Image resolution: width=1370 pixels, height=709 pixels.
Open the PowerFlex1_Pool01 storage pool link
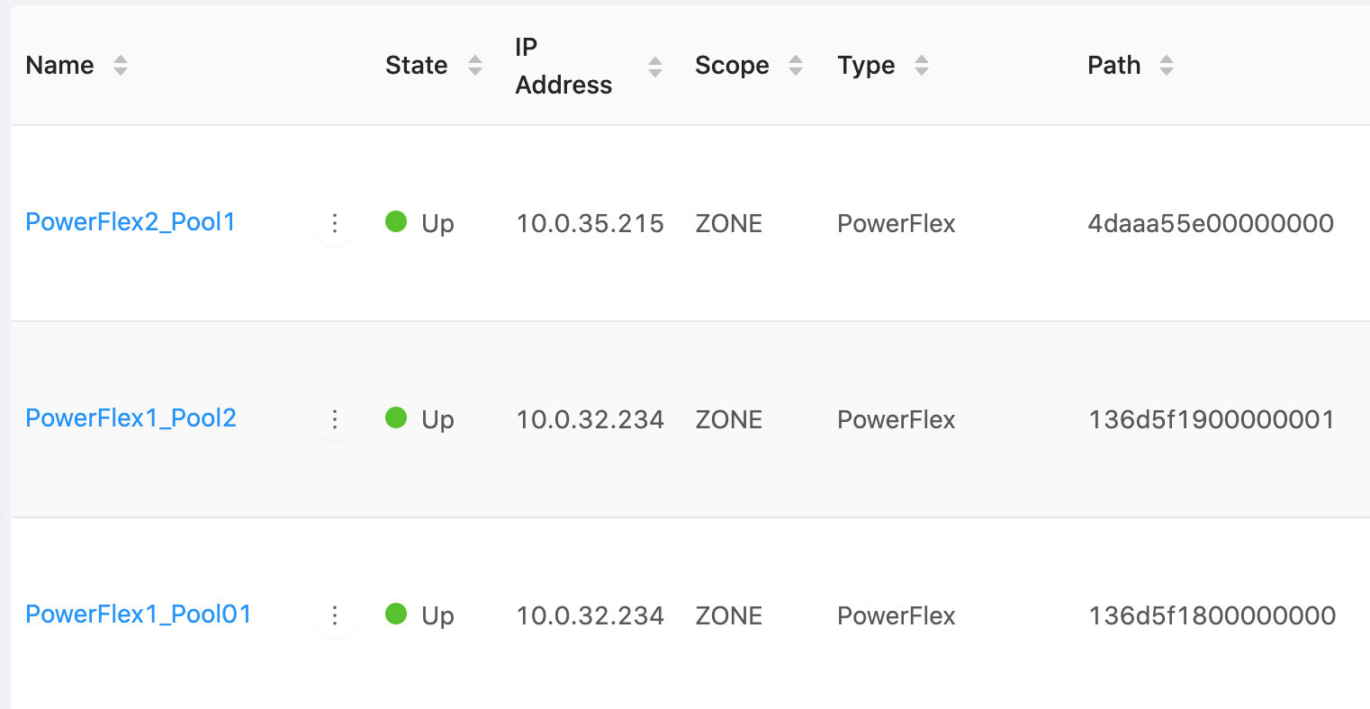[139, 615]
